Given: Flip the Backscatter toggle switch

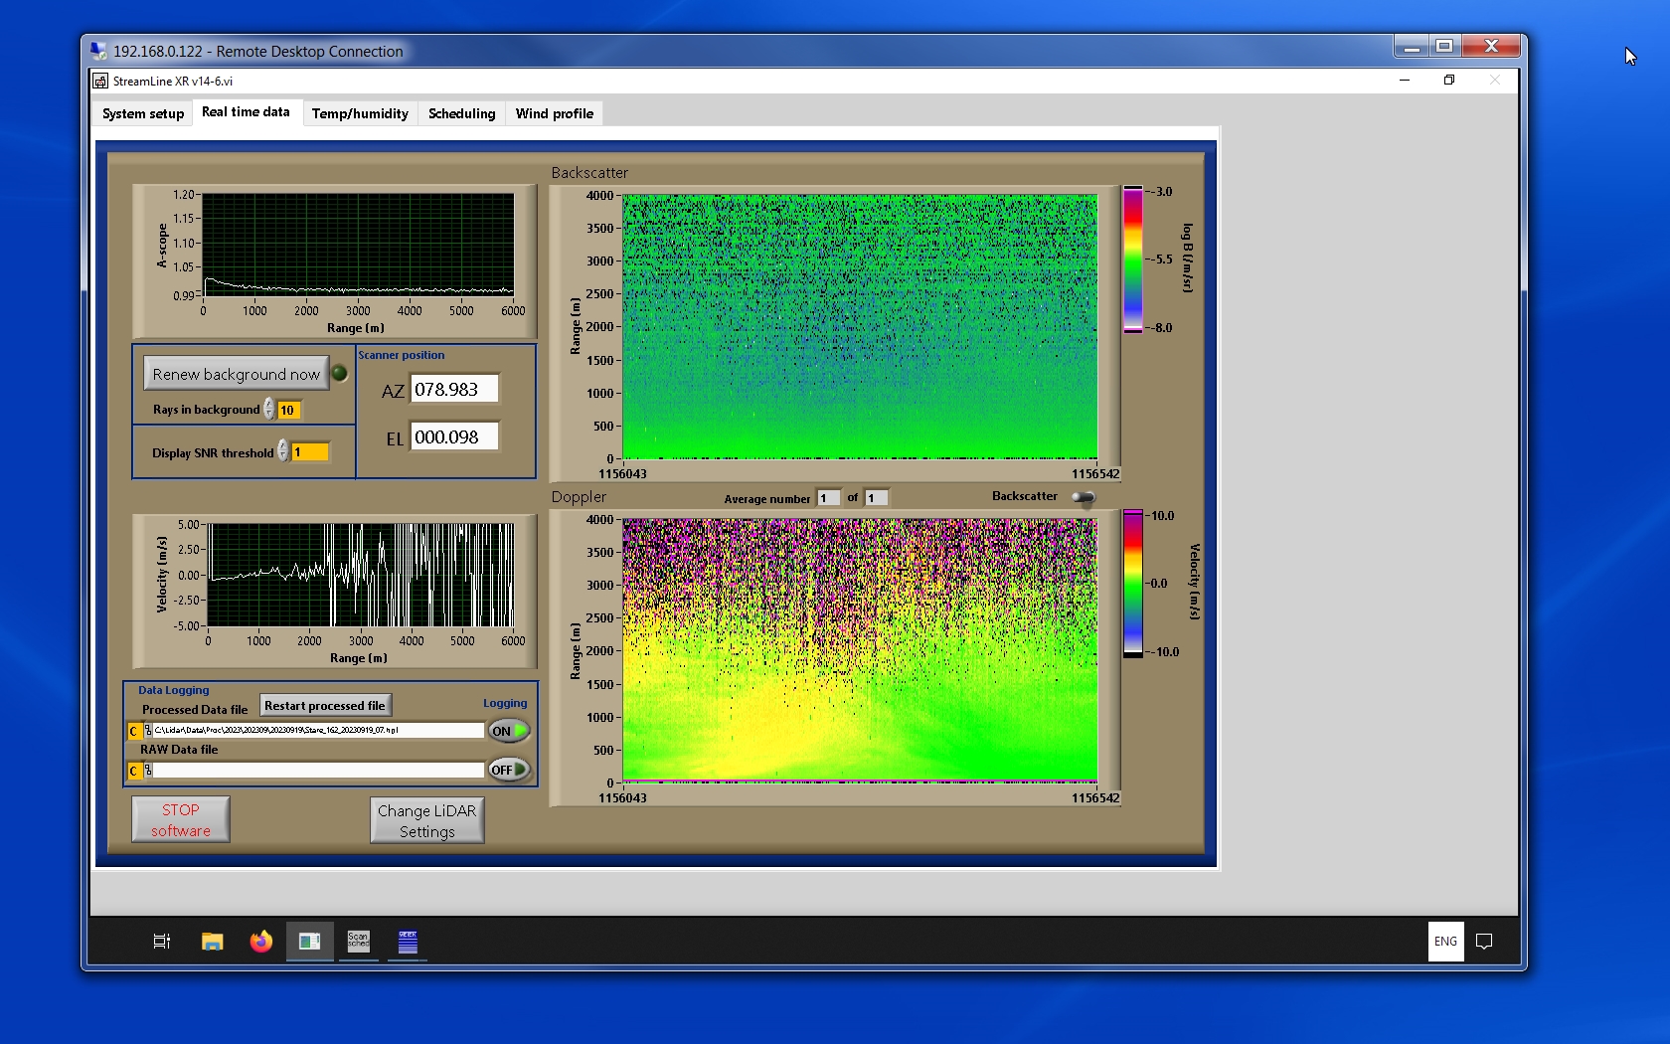Looking at the screenshot, I should point(1084,497).
